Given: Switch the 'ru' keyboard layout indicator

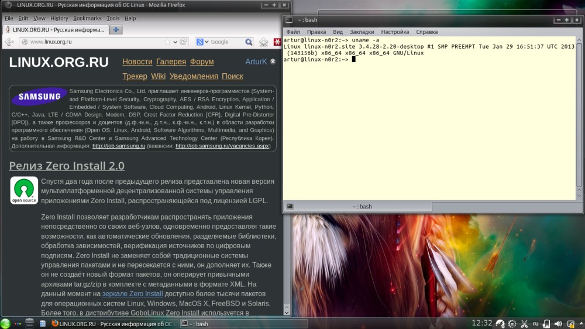Looking at the screenshot, I should tap(536, 324).
